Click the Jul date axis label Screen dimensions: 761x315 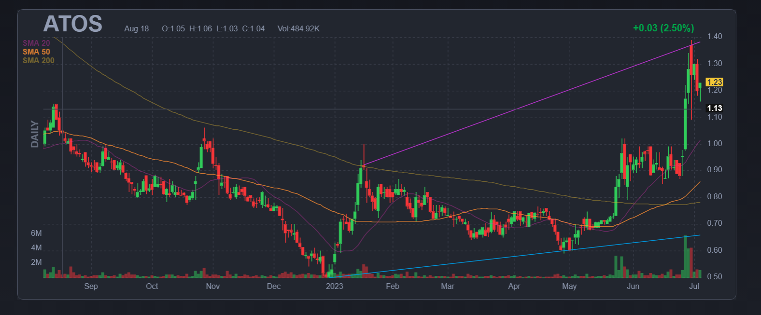694,287
